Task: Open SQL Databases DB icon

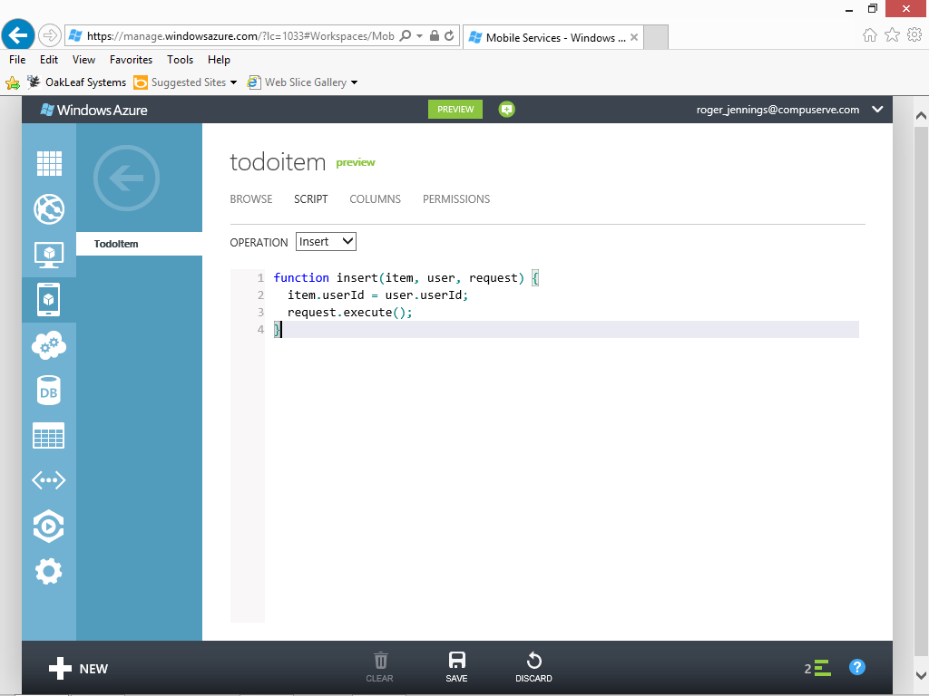Action: click(49, 391)
